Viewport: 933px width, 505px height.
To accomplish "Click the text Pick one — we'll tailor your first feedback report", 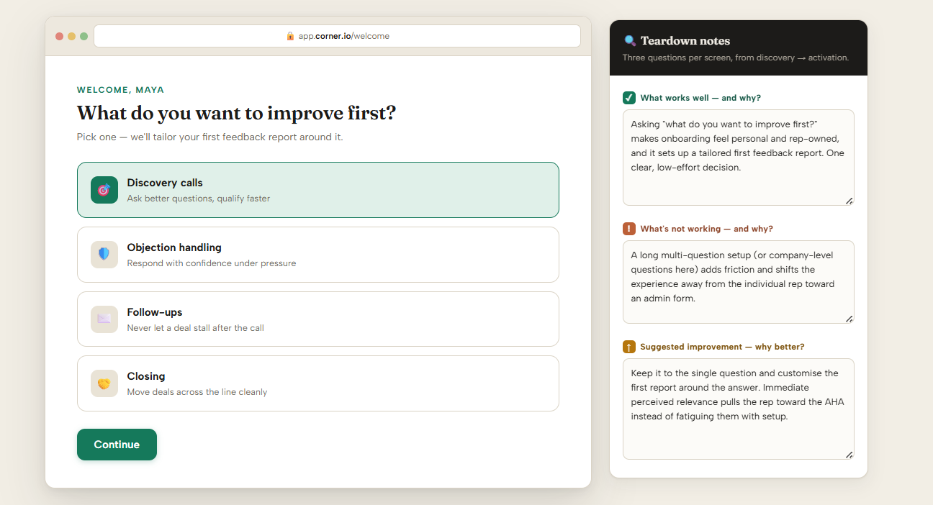I will (210, 137).
